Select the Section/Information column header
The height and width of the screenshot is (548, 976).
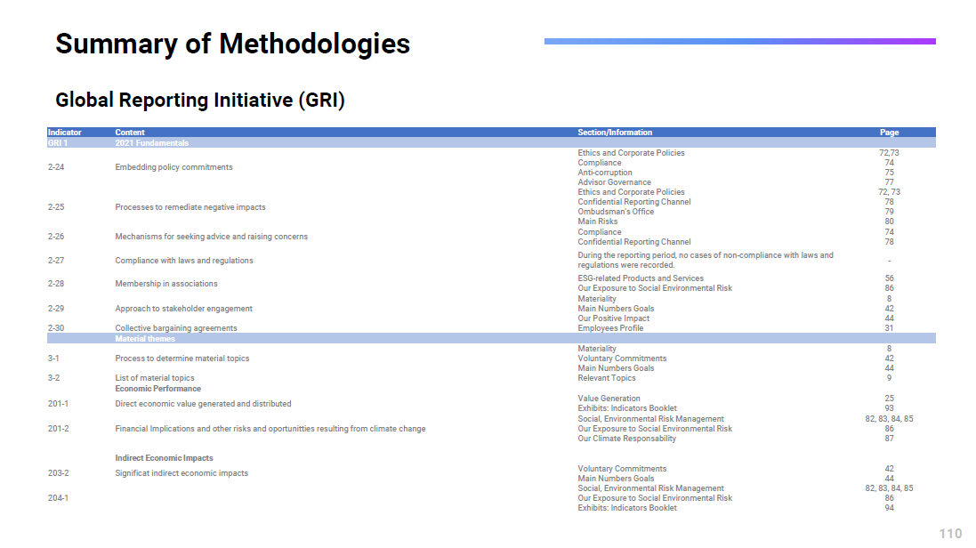click(615, 133)
